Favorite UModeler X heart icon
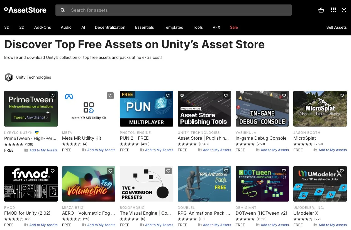Viewport: 351px width, 230px height. click(342, 171)
